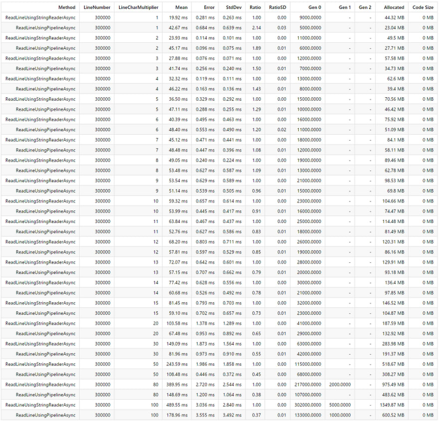Select the allocated value 44.32 MB
439x421 pixels.
click(x=395, y=17)
